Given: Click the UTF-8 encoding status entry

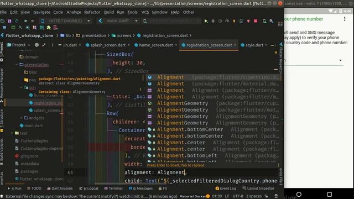Looking at the screenshot, I should 237,196.
